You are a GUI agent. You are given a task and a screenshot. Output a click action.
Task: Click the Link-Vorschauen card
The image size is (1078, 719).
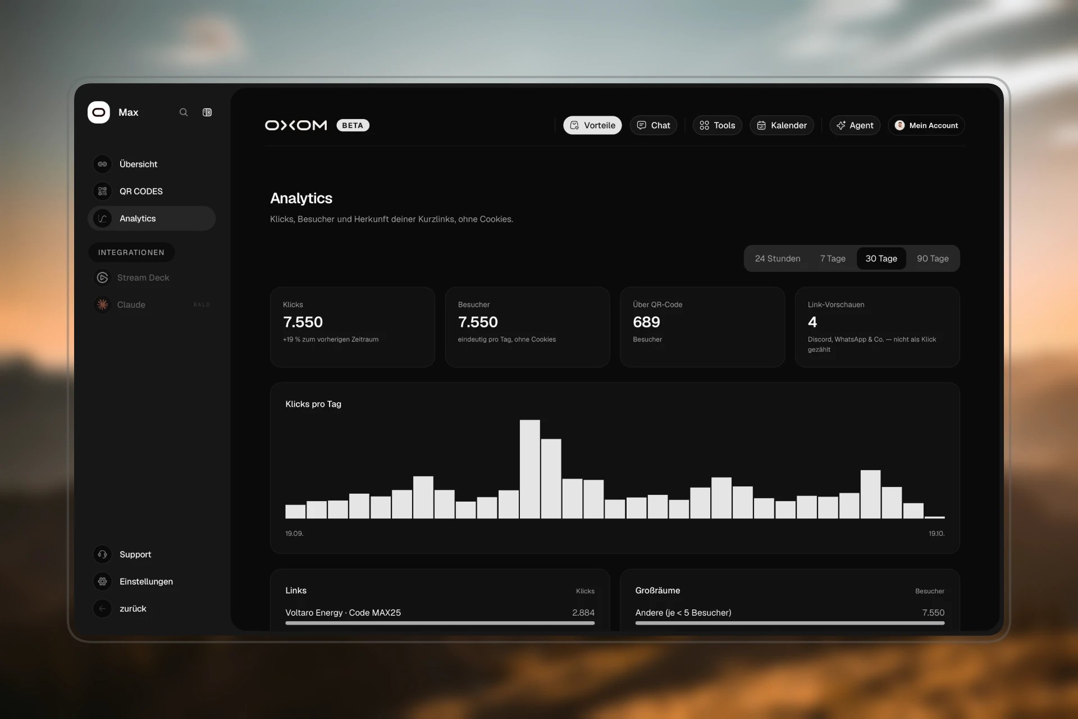(877, 327)
